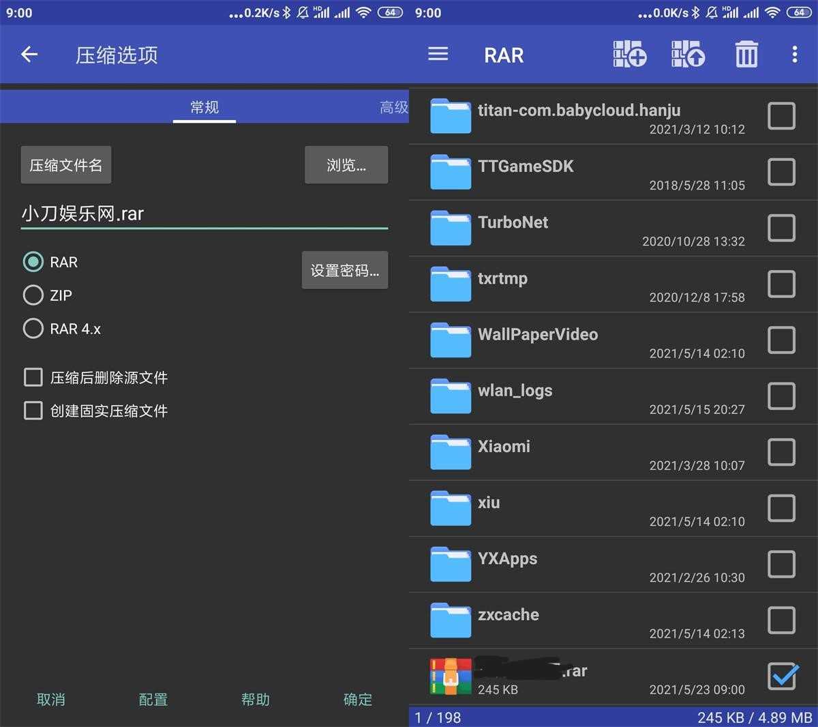Select the RAR format radio button

click(33, 262)
